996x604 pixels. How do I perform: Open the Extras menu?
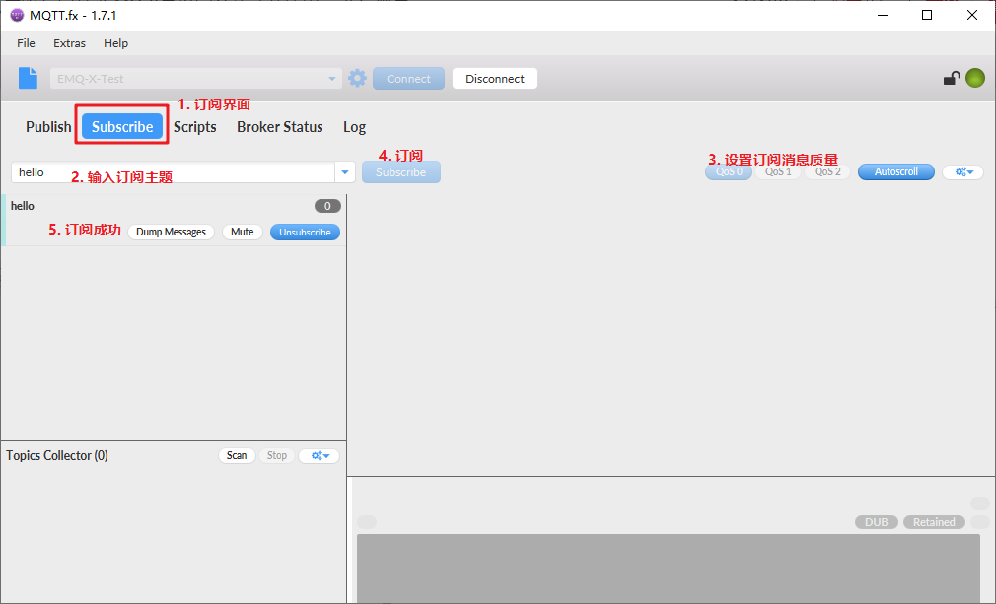click(69, 43)
